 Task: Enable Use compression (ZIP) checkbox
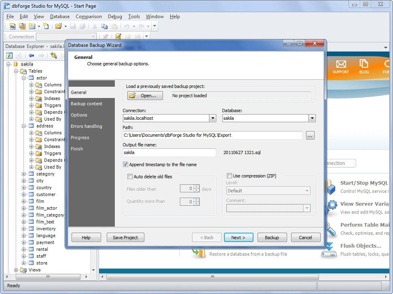[229, 175]
